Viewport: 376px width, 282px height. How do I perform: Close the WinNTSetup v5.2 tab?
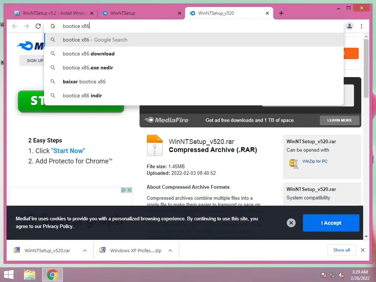coord(91,13)
